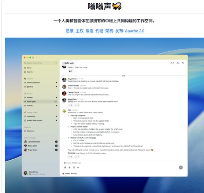Screen dimensions: 204x193
Task: Click the sidebar toggle icon beside window controls
Action: tap(33, 57)
